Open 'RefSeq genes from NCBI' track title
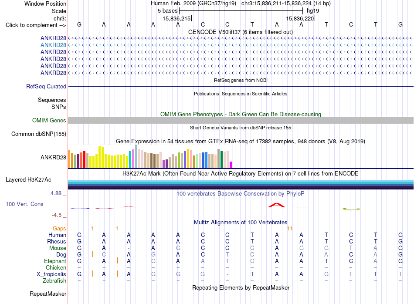414x304 pixels. click(x=241, y=80)
